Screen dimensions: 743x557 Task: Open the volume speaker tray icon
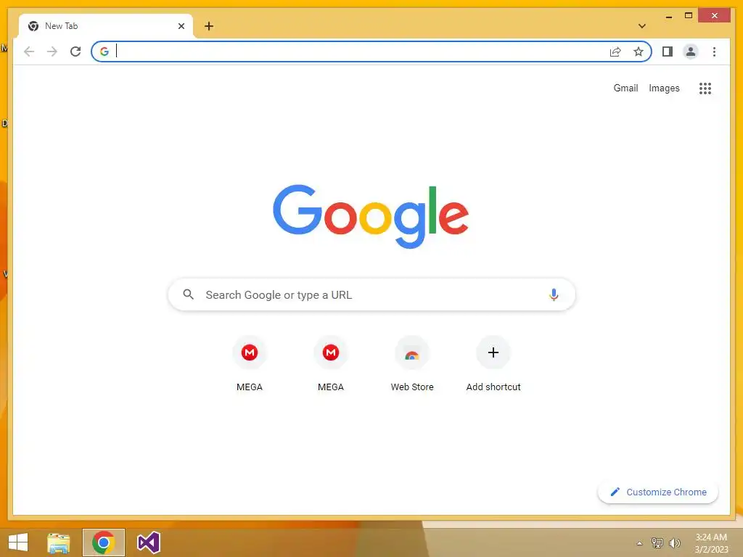tap(675, 542)
